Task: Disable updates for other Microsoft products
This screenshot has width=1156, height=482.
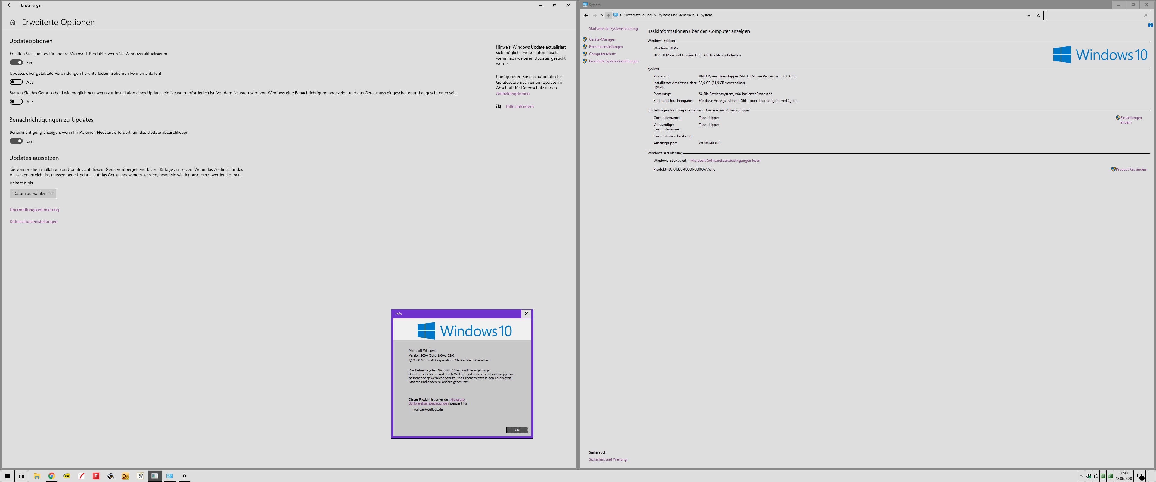Action: click(16, 62)
